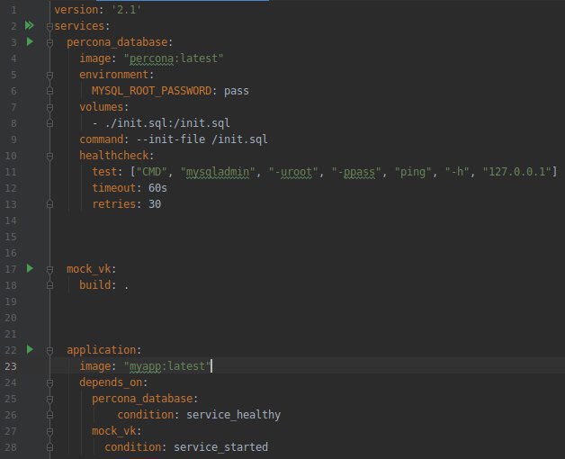This screenshot has height=459, width=565.
Task: Click the ./init.sql:/init.sql volume entry
Action: click(x=167, y=123)
